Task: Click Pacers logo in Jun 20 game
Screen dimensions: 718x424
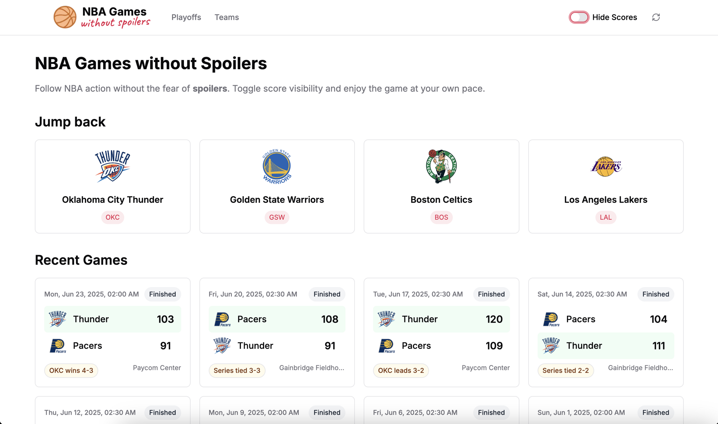Action: [222, 319]
